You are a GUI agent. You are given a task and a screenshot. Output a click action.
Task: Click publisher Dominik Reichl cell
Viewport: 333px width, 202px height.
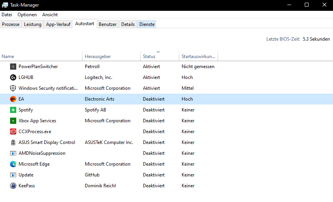[100, 186]
